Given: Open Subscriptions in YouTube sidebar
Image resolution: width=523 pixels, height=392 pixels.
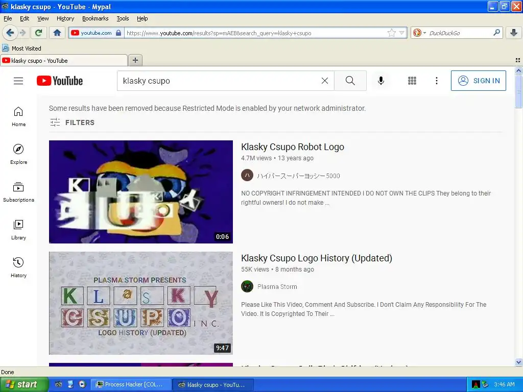Looking at the screenshot, I should pos(19,192).
